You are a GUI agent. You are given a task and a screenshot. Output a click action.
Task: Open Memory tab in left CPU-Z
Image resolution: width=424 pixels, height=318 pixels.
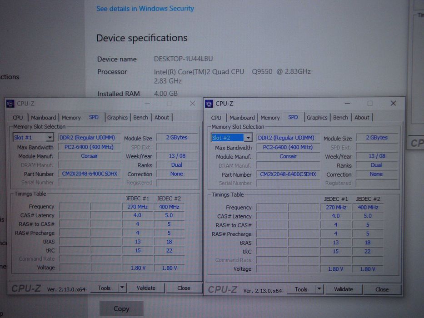pos(71,118)
